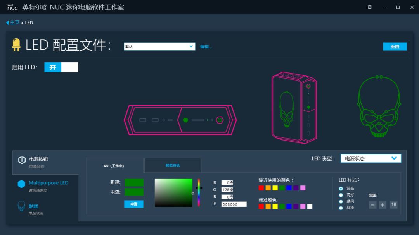
Task: Click the B value input field
Action: [226, 197]
